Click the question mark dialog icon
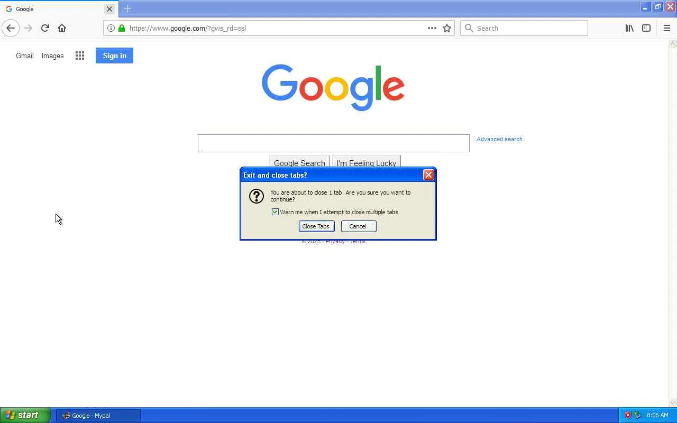Viewport: 677px width, 423px height. [x=257, y=196]
